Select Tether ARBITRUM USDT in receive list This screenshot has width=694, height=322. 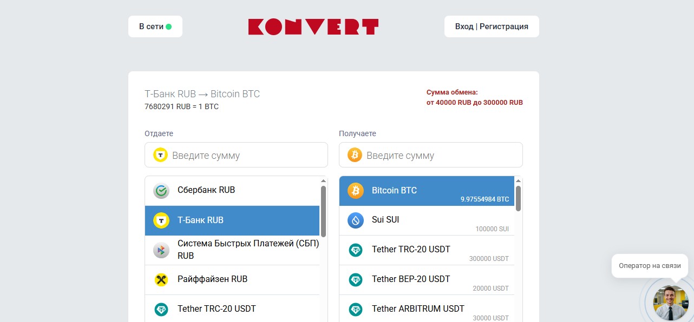tap(427, 309)
